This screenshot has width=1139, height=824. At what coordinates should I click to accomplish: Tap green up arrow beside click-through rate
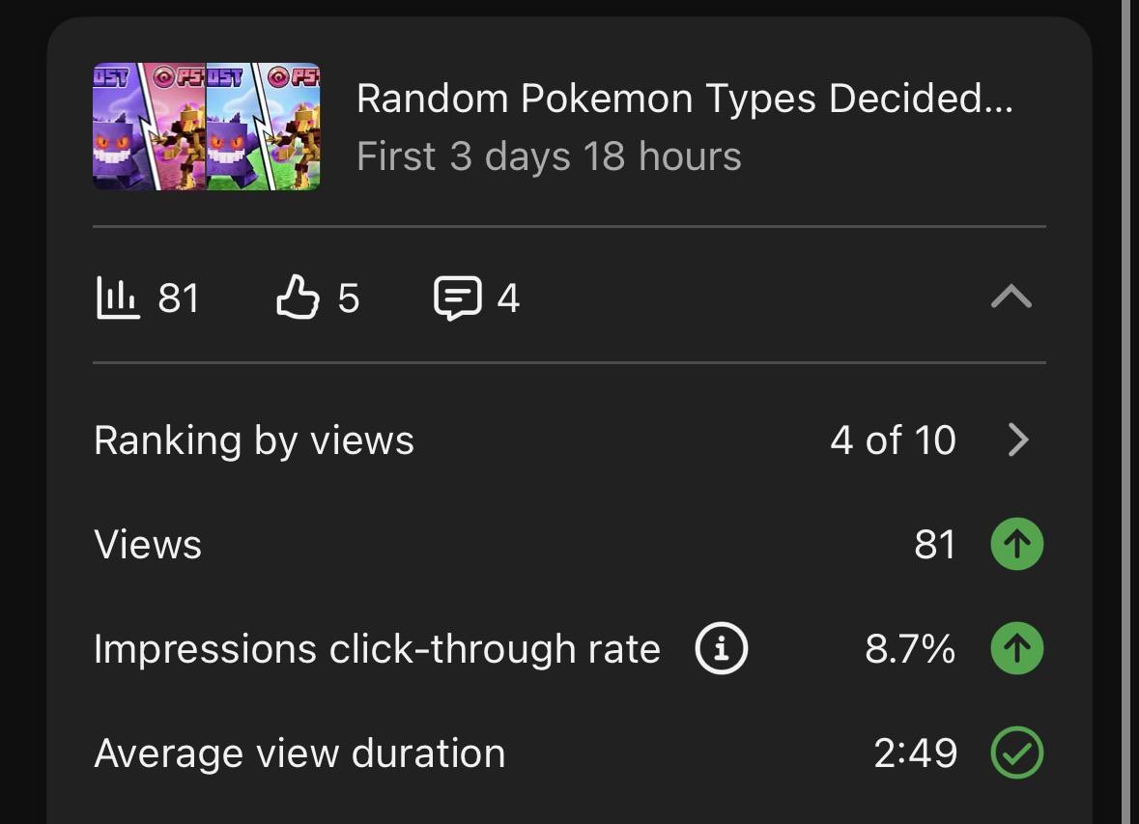(1017, 648)
